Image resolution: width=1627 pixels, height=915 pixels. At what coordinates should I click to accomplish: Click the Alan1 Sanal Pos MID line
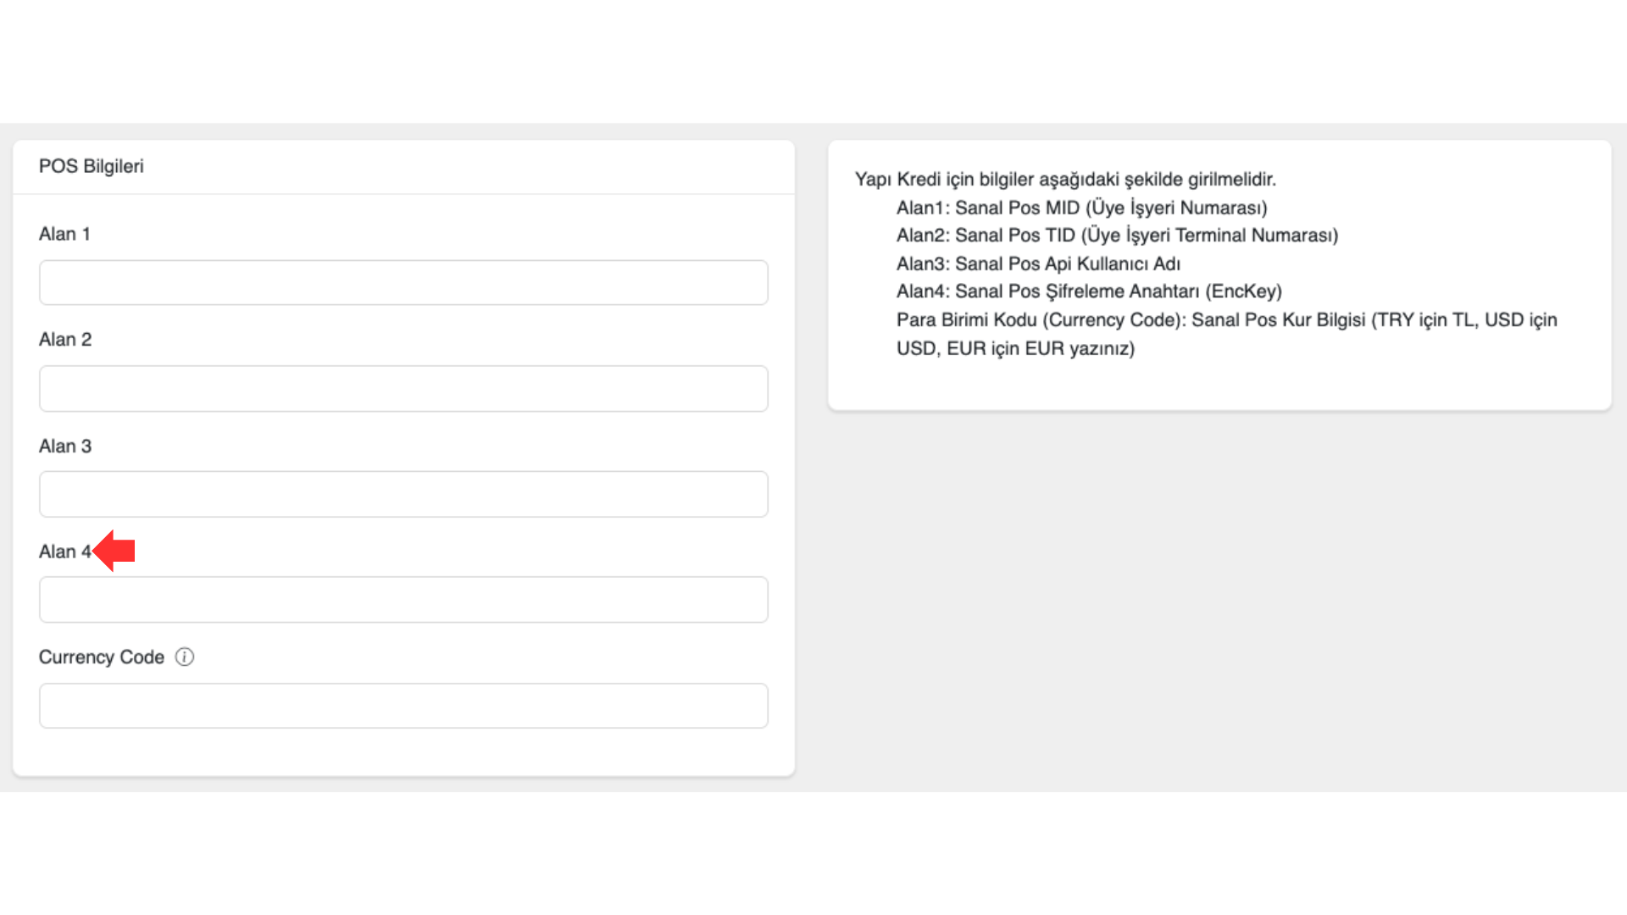point(1081,208)
